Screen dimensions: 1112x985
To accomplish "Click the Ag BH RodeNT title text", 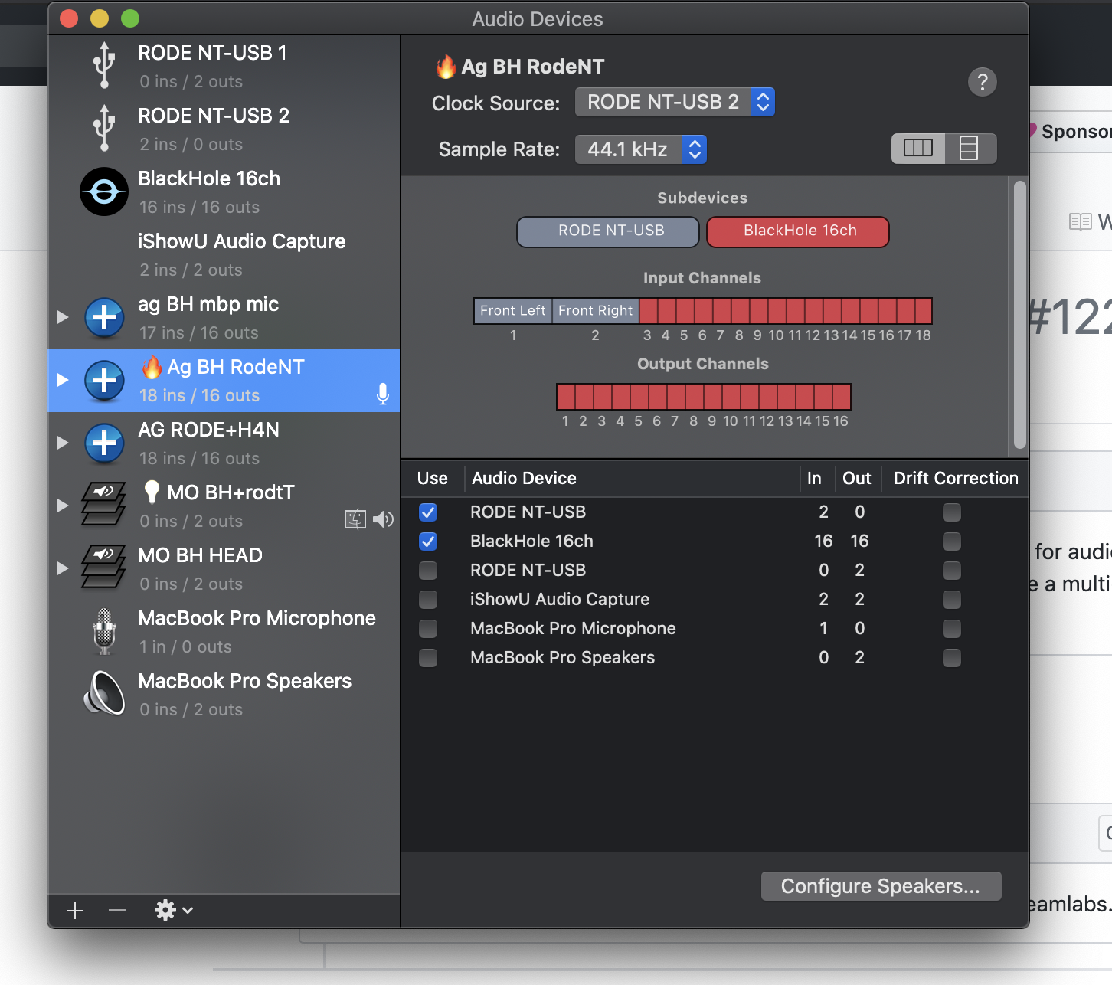I will coord(533,67).
